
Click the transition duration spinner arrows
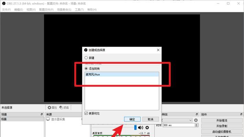[x=196, y=125]
